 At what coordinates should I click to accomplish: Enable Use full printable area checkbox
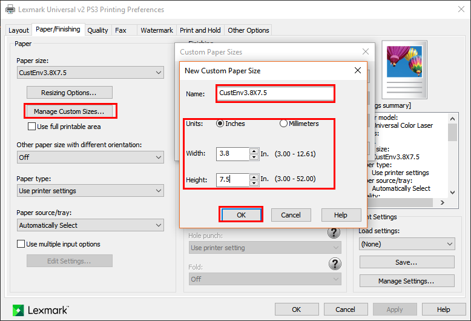pos(32,126)
